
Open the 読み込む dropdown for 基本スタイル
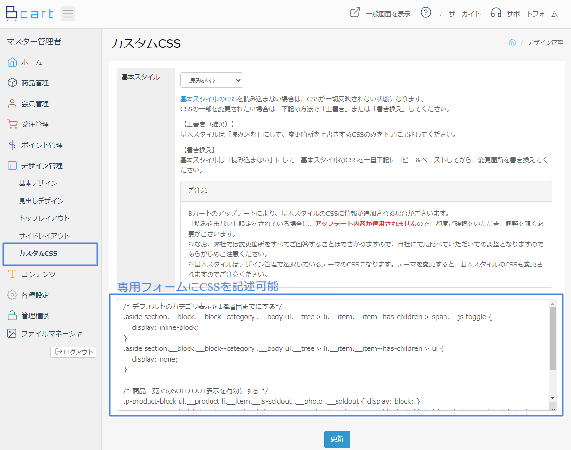coord(211,80)
